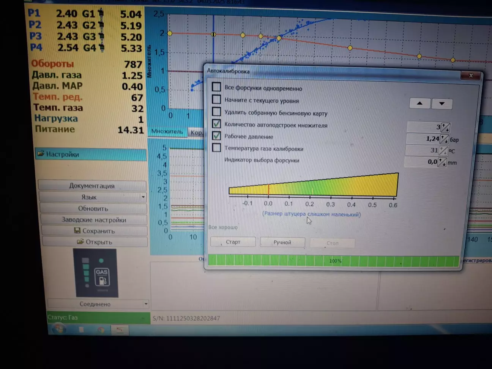The height and width of the screenshot is (369, 492).
Task: Click the up arrow button in Автокалибровка
Action: click(419, 103)
